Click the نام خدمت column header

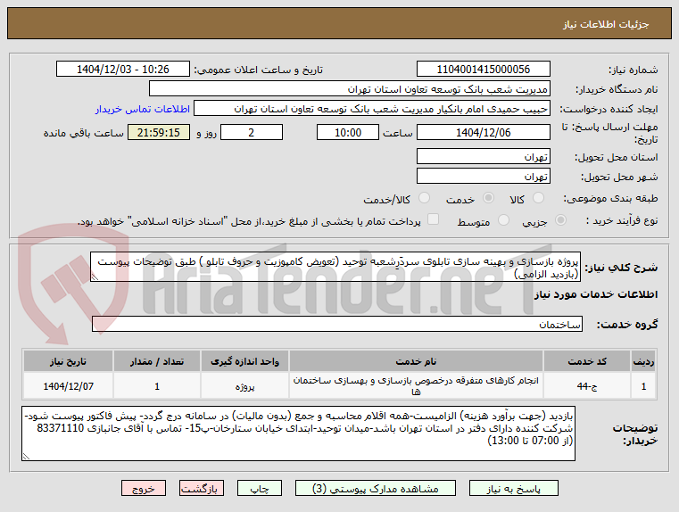pos(416,361)
